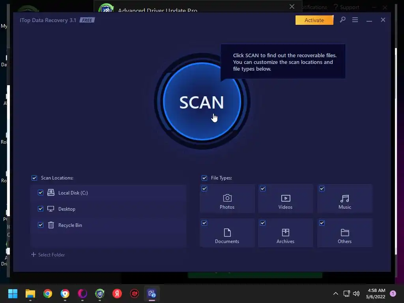Click the Others folder icon
The width and height of the screenshot is (404, 303).
(x=345, y=233)
